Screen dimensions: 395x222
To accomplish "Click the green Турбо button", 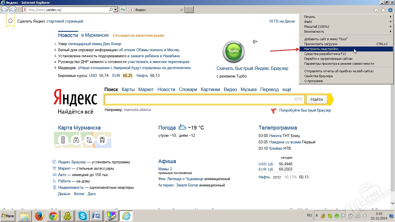I will [x=233, y=51].
